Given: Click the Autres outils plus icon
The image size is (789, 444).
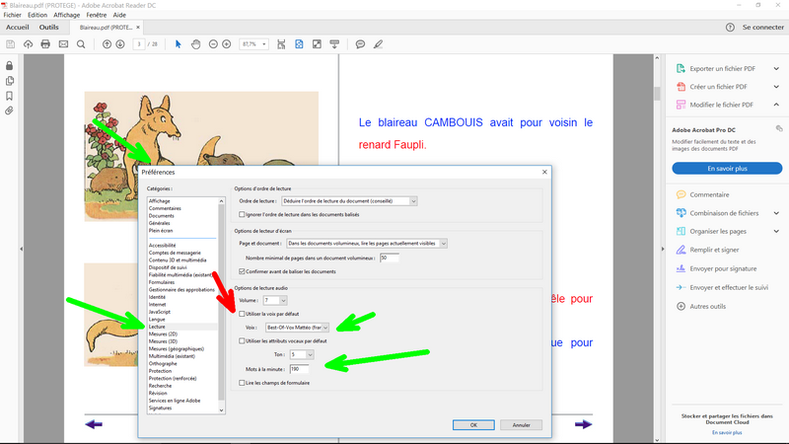Looking at the screenshot, I should (681, 306).
